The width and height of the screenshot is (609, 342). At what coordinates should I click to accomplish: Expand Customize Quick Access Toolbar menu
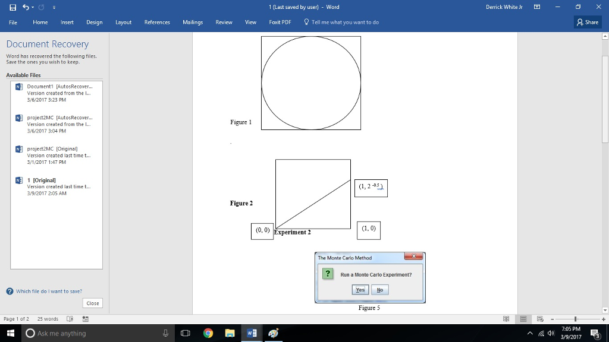click(x=54, y=7)
